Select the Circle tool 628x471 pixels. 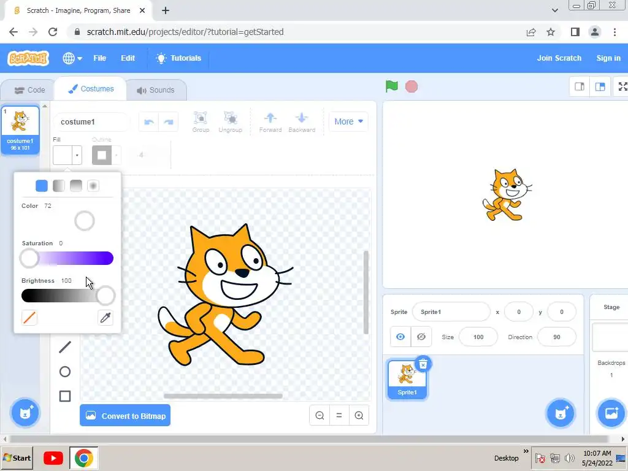click(x=65, y=372)
